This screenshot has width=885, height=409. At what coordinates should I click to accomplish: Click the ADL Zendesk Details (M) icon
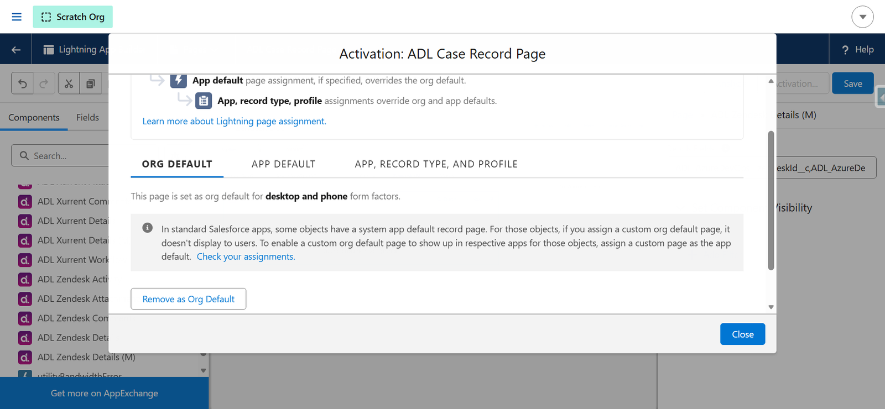[25, 358]
